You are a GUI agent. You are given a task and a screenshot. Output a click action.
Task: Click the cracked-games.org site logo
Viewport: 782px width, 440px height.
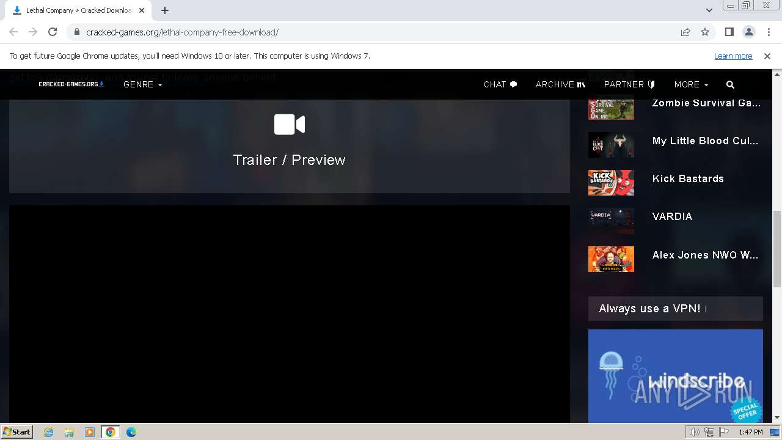[71, 84]
